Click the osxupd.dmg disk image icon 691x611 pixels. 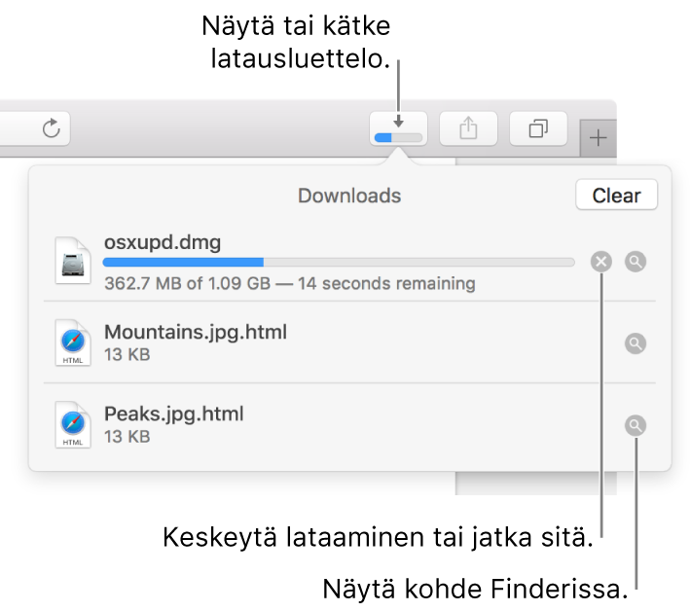[x=73, y=261]
